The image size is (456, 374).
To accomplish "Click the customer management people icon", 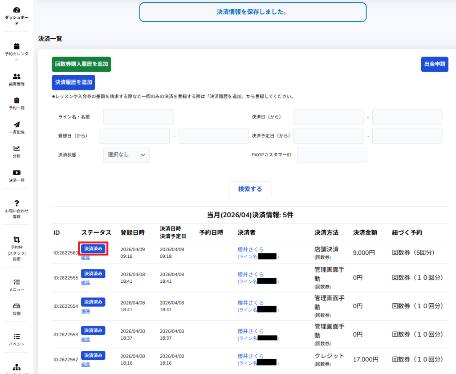I will [x=16, y=77].
